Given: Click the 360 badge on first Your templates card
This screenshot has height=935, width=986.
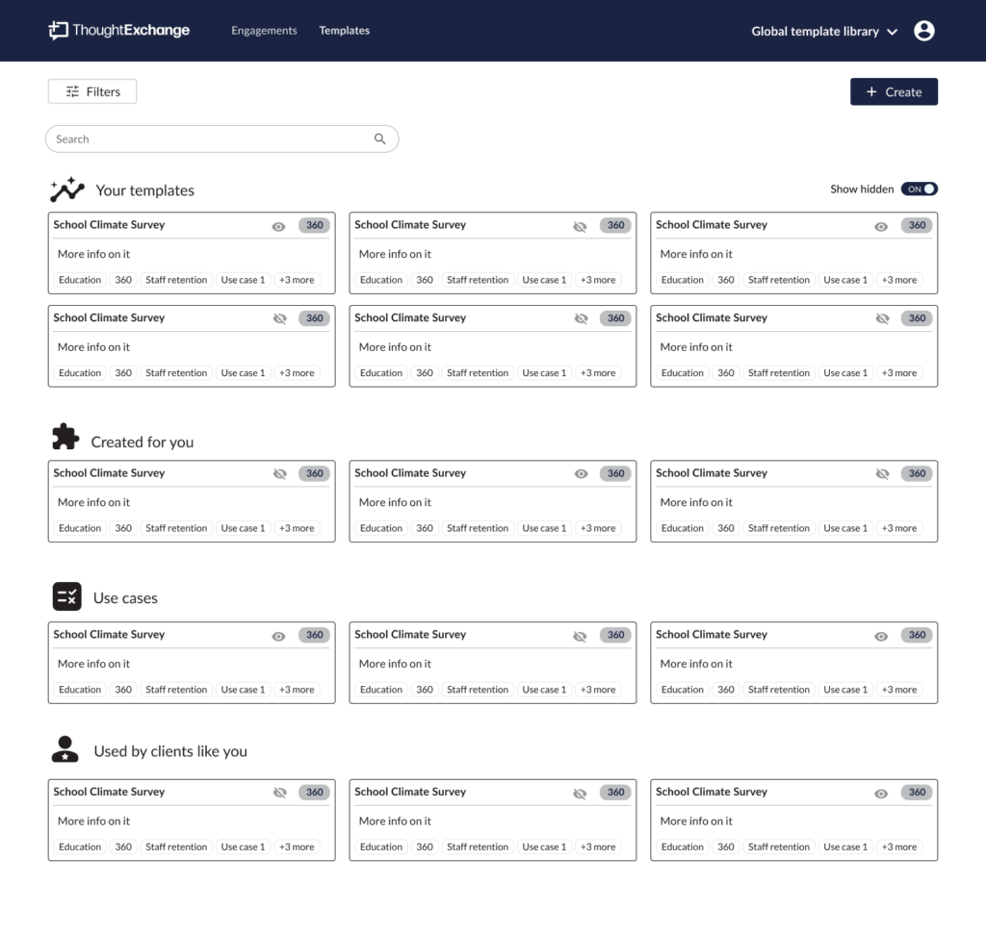Looking at the screenshot, I should coord(315,225).
